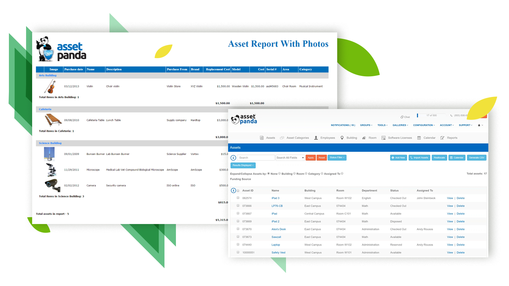
Task: Click the violin photo in the report
Action: click(50, 86)
